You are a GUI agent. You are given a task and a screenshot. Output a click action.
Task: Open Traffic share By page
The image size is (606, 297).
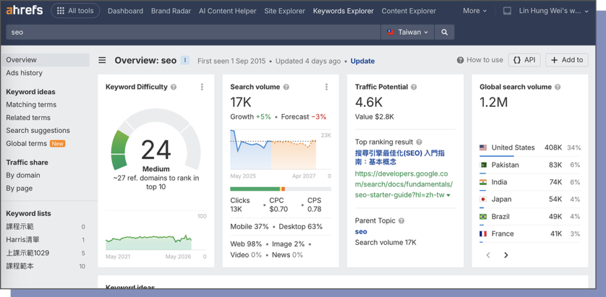(20, 189)
